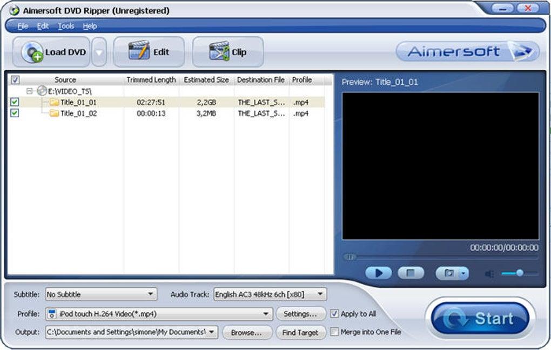Viewport: 551px width, 350px height.
Task: Mute the preview speaker icon
Action: (489, 274)
